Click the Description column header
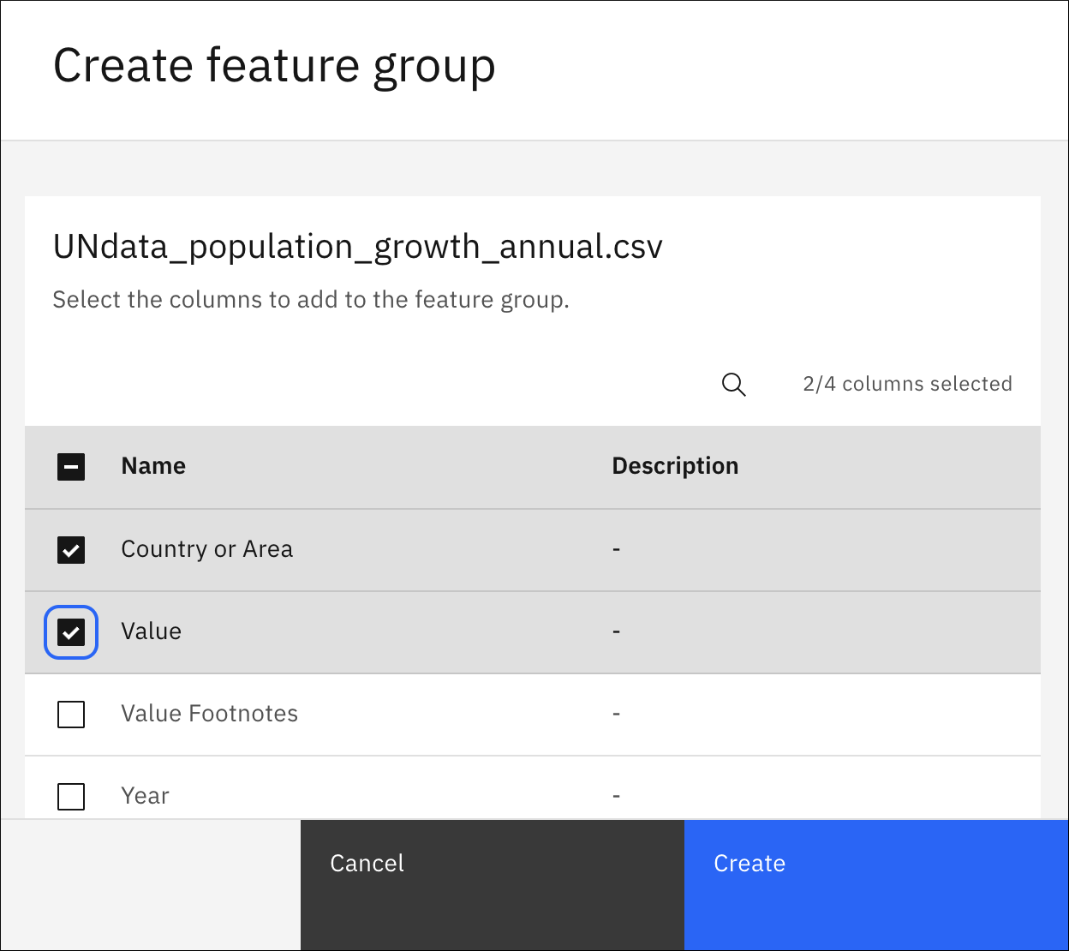 (x=675, y=466)
